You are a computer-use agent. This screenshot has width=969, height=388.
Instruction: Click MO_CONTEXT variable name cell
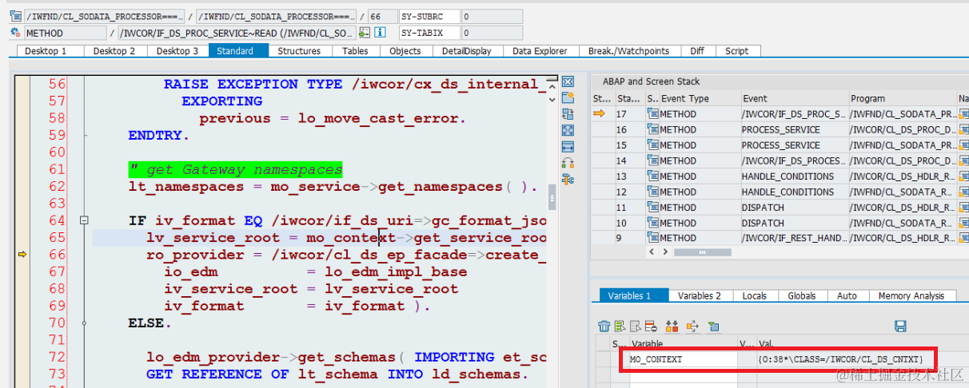coord(683,359)
